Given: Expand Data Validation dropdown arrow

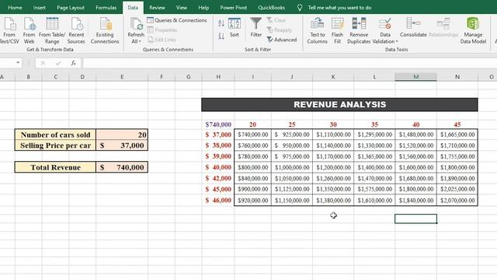Looking at the screenshot, I should click(397, 41).
